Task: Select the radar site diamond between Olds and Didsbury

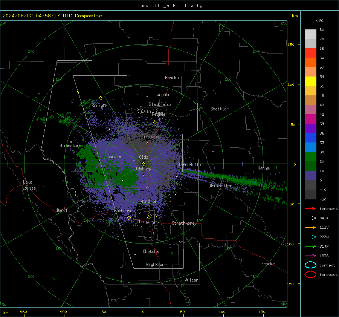Action: coord(144,164)
